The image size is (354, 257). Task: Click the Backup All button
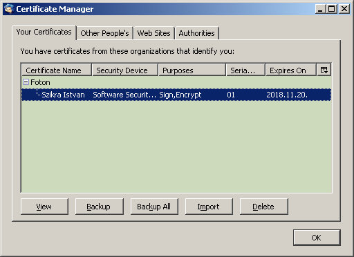click(154, 207)
